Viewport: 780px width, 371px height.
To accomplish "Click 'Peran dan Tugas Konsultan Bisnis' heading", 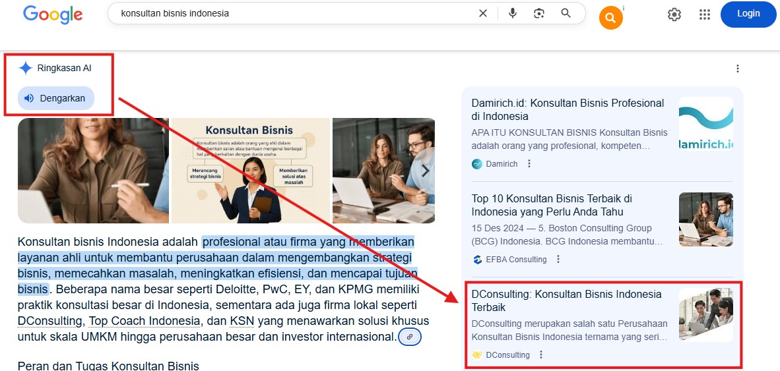I will (x=108, y=366).
